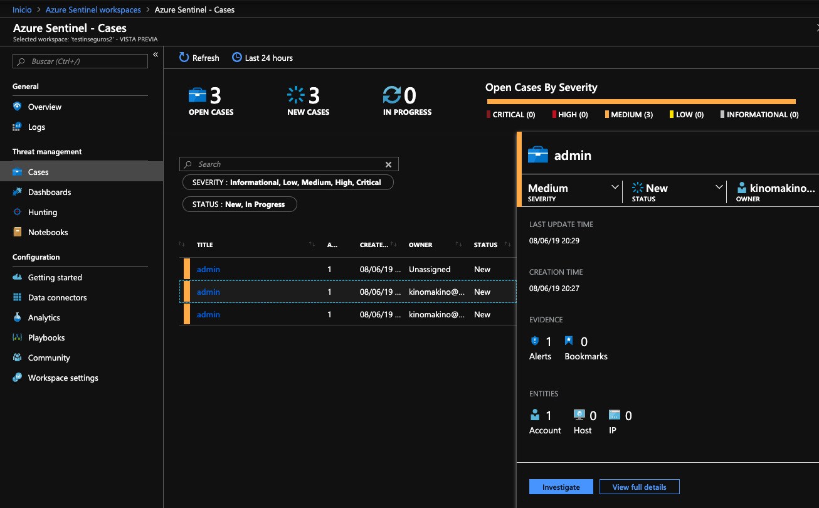The image size is (819, 508).
Task: Clear the case search with X icon
Action: 388,164
